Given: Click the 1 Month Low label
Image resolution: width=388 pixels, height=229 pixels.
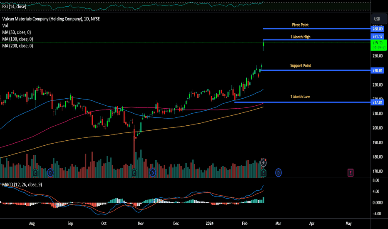Looking at the screenshot, I should [x=300, y=97].
